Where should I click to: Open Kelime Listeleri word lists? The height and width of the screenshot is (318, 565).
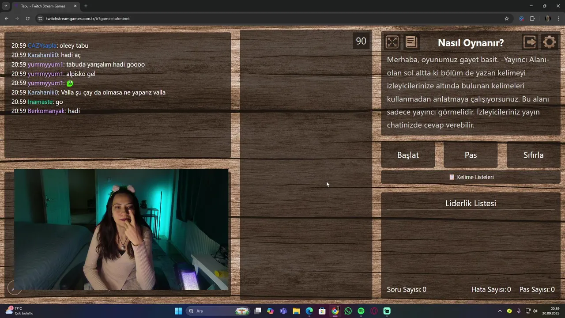pos(471,177)
